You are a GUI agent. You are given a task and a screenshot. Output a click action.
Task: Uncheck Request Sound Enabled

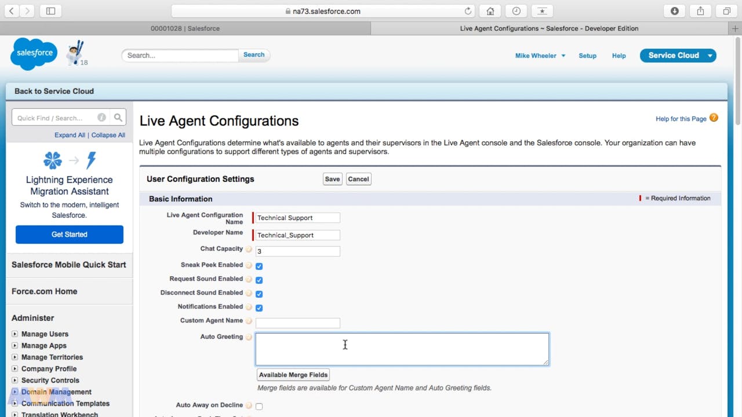(x=259, y=280)
